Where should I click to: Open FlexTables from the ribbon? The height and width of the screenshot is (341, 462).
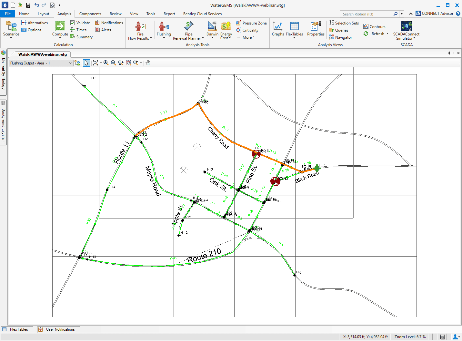[294, 29]
